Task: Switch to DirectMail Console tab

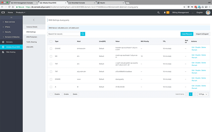Action: pos(81,3)
